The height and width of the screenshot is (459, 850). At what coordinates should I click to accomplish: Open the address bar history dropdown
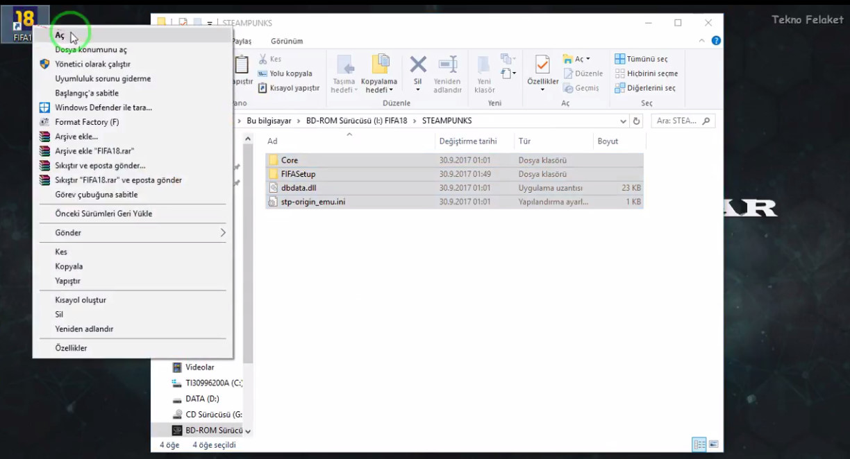(623, 121)
